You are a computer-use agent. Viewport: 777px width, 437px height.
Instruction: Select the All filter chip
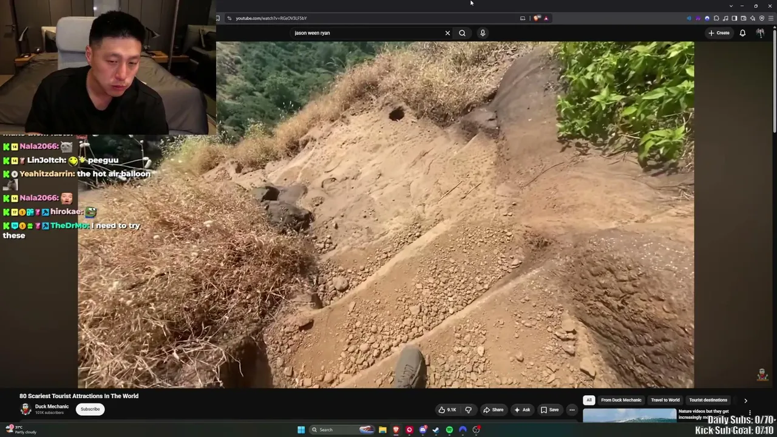click(589, 400)
